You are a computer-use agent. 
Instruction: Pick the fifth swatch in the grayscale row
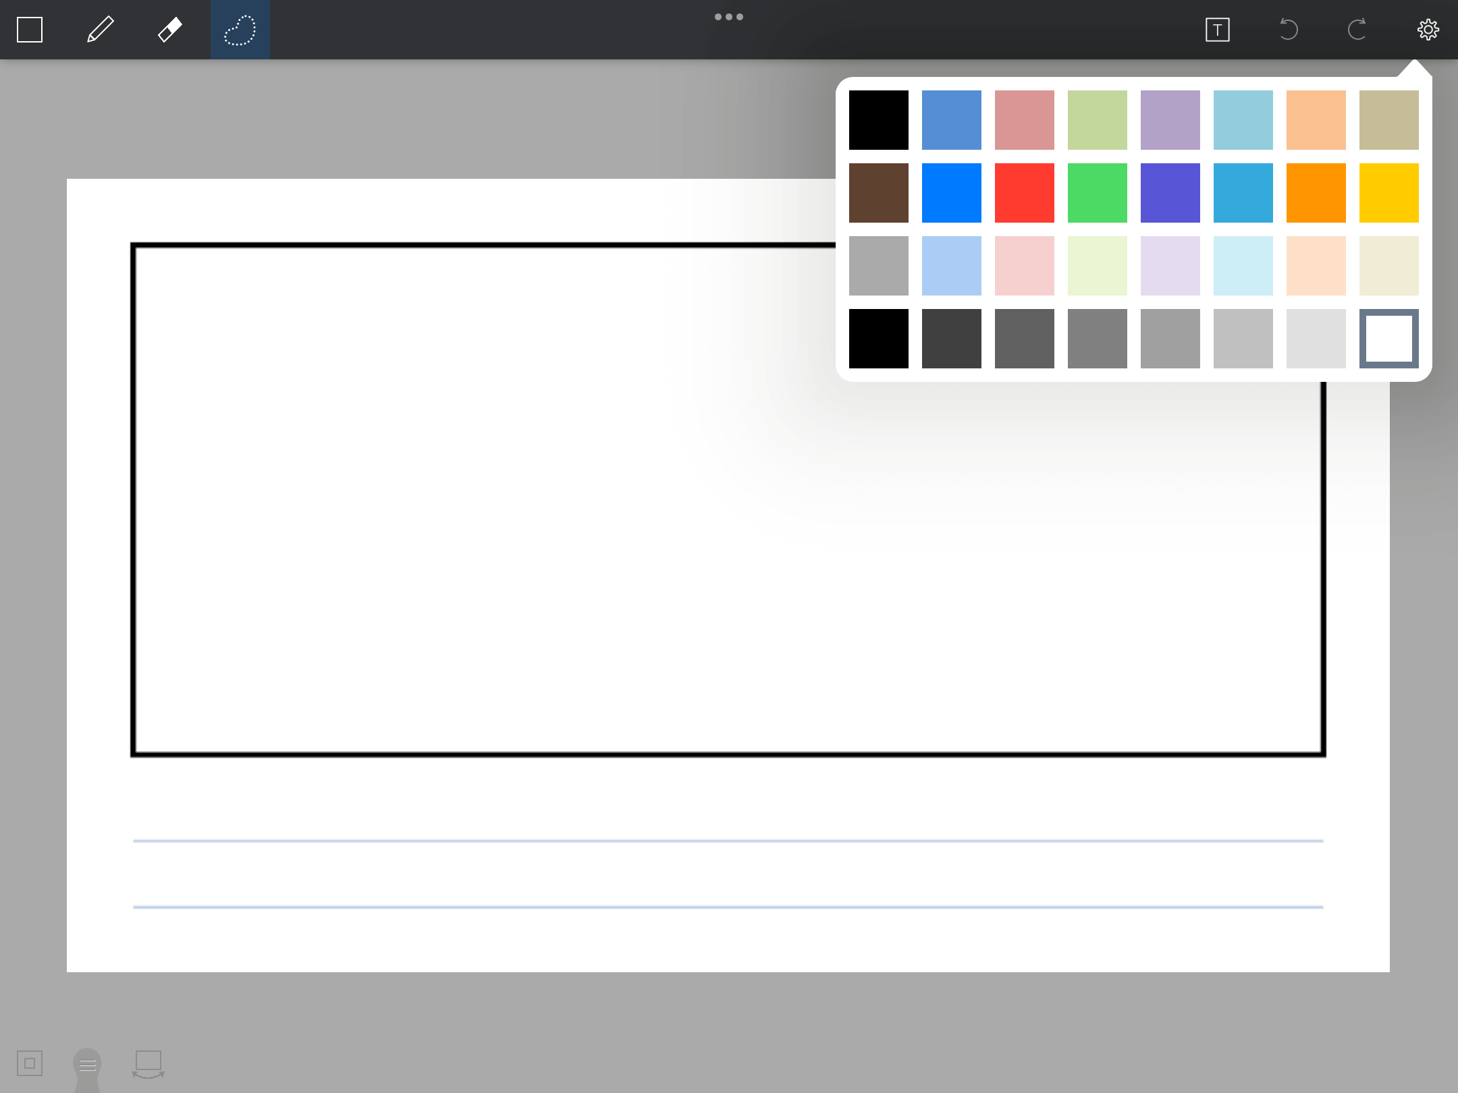pyautogui.click(x=1170, y=339)
